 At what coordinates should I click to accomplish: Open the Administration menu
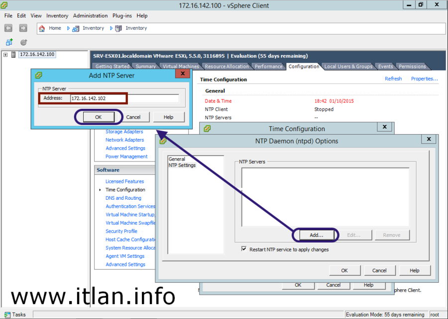[90, 16]
